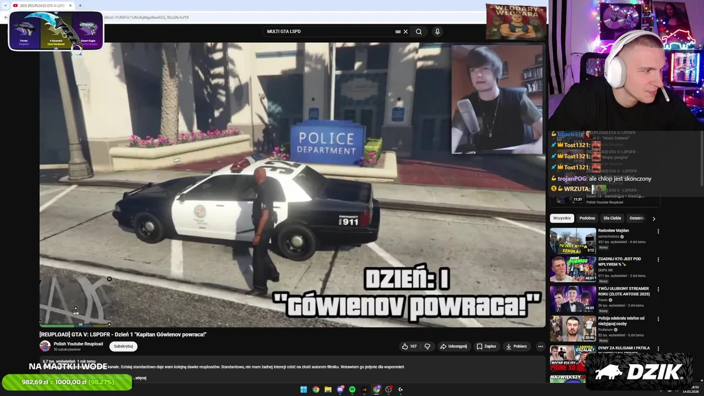Open OBS Studio from taskbar
Image resolution: width=704 pixels, height=396 pixels.
[388, 389]
